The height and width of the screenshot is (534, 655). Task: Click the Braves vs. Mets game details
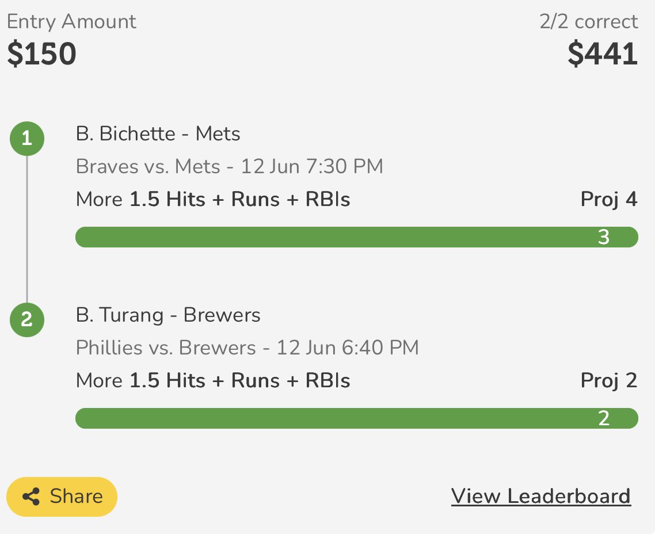[229, 167]
